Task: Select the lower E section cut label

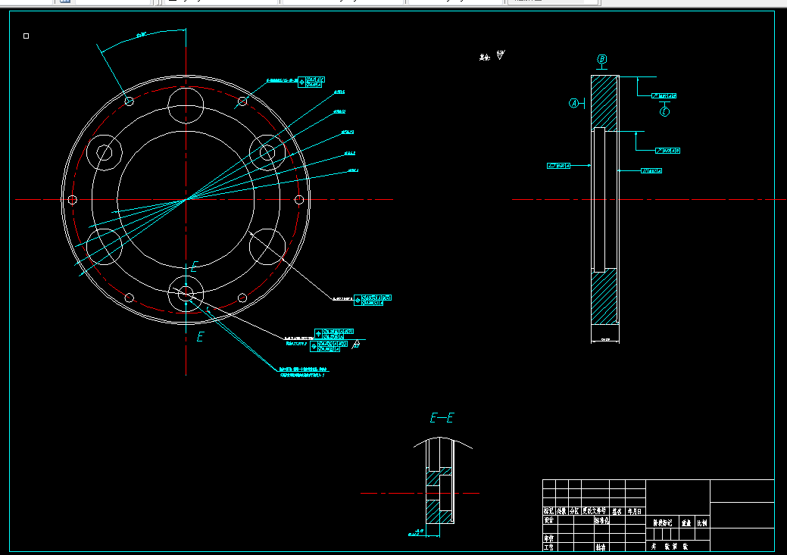Action: click(200, 337)
